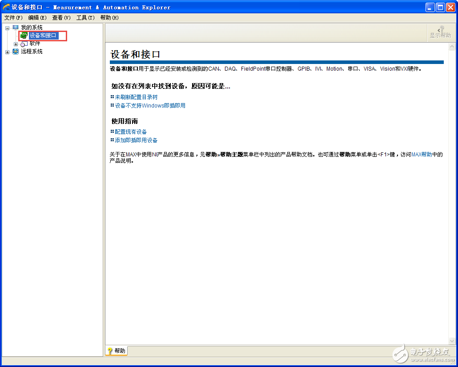This screenshot has width=458, height=367.
Task: Click the 设备和接口 help page heading
Action: (135, 55)
